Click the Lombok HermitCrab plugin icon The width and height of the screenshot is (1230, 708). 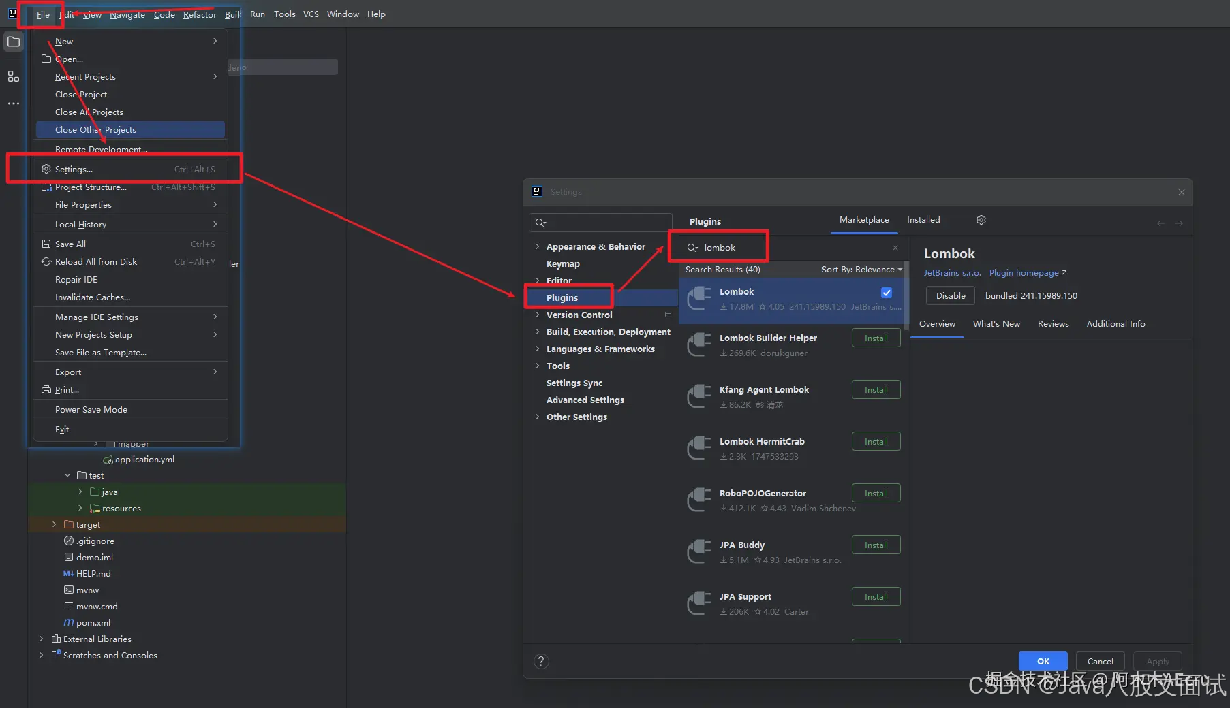point(699,448)
